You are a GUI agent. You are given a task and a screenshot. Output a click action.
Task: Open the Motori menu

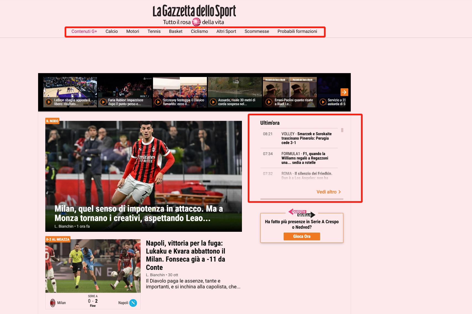[x=133, y=31]
